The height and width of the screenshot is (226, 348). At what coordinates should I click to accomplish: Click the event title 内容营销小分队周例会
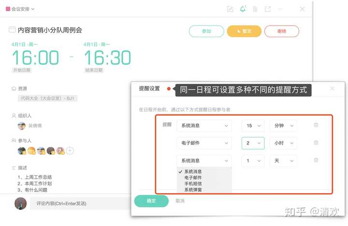point(50,30)
